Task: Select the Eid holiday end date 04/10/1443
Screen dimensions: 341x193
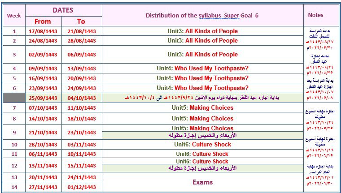Action: tap(82, 98)
